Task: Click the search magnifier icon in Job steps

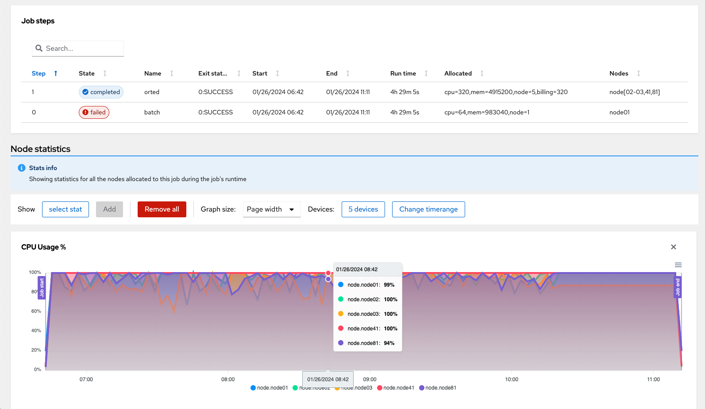Action: pyautogui.click(x=39, y=48)
